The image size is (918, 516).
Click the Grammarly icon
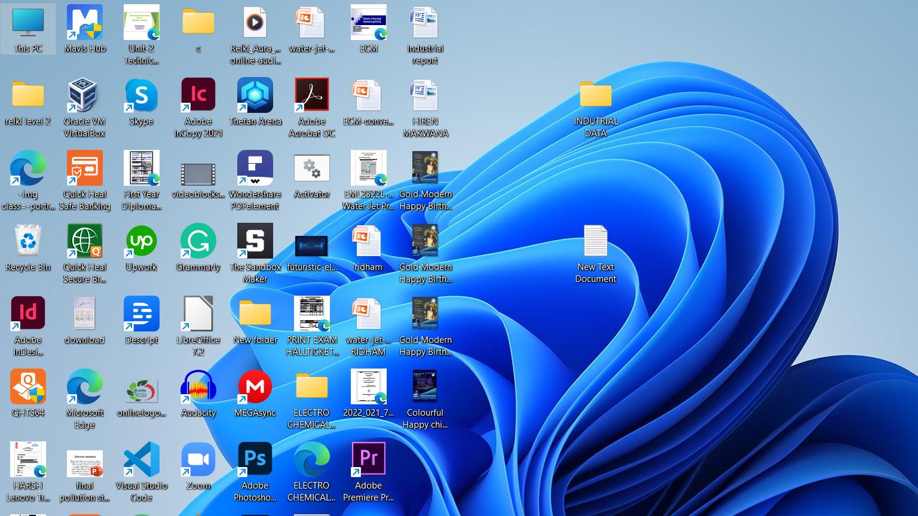coord(198,242)
